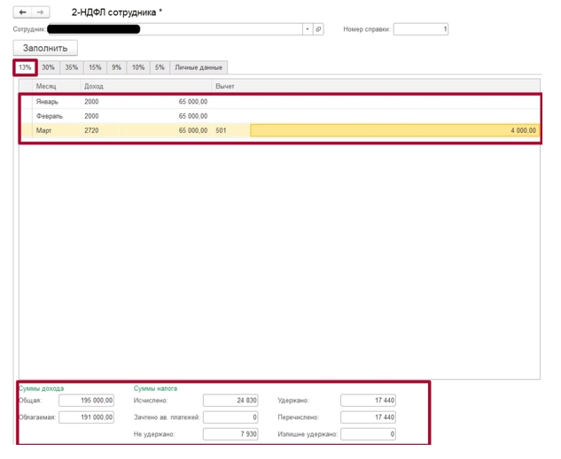Edit the Номер справки field
Viewport: 561px width, 459px height.
(x=421, y=29)
